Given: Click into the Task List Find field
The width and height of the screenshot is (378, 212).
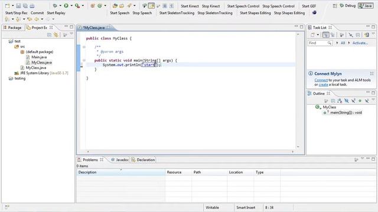Looking at the screenshot, I should tap(320, 43).
